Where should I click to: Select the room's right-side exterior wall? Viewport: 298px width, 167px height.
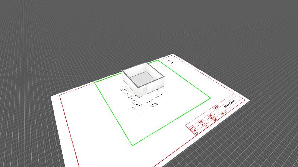(x=156, y=85)
